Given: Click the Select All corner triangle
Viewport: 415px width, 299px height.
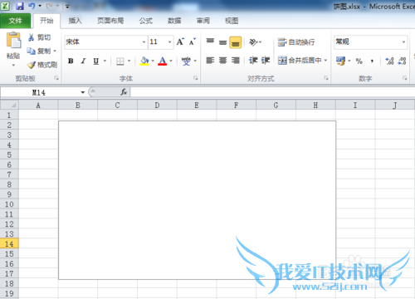Looking at the screenshot, I should tap(13, 105).
